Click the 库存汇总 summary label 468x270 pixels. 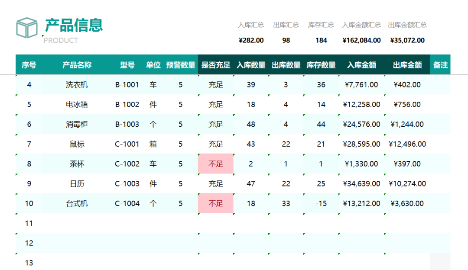[x=321, y=25]
